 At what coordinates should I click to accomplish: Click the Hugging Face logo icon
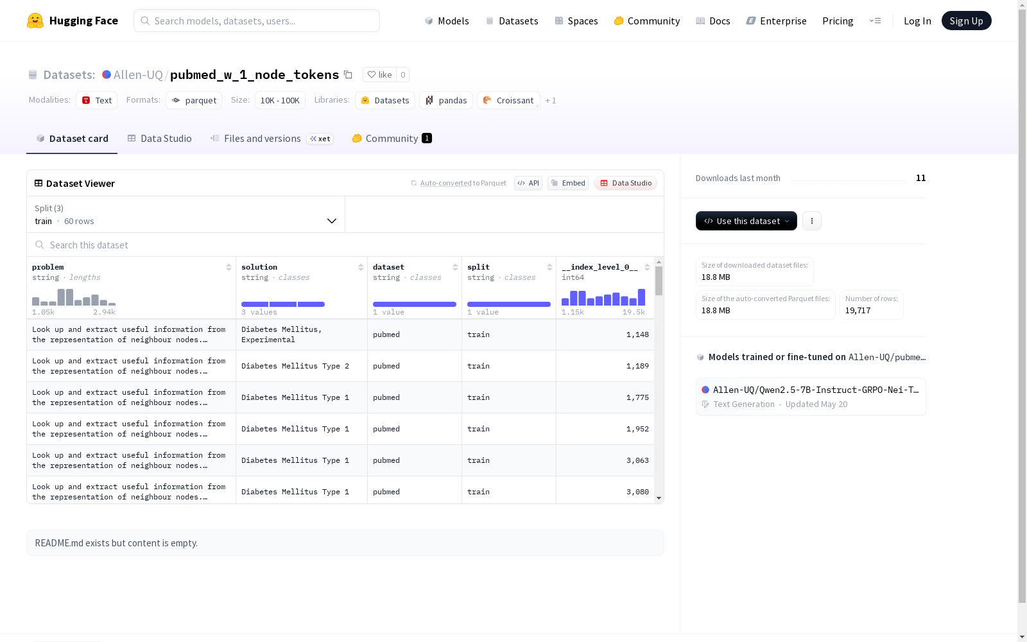pos(35,21)
